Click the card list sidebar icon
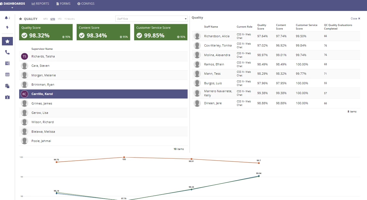This screenshot has width=367, height=200. tap(7, 63)
